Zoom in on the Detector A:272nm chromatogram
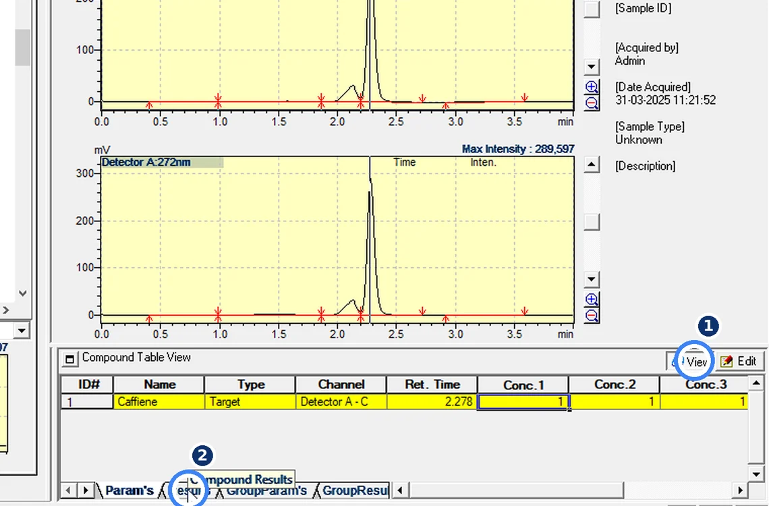 [x=592, y=299]
